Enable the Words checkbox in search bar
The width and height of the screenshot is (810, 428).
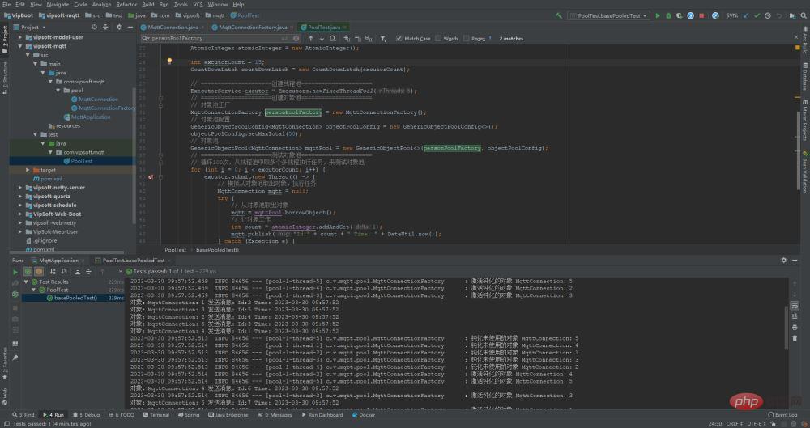(438, 38)
